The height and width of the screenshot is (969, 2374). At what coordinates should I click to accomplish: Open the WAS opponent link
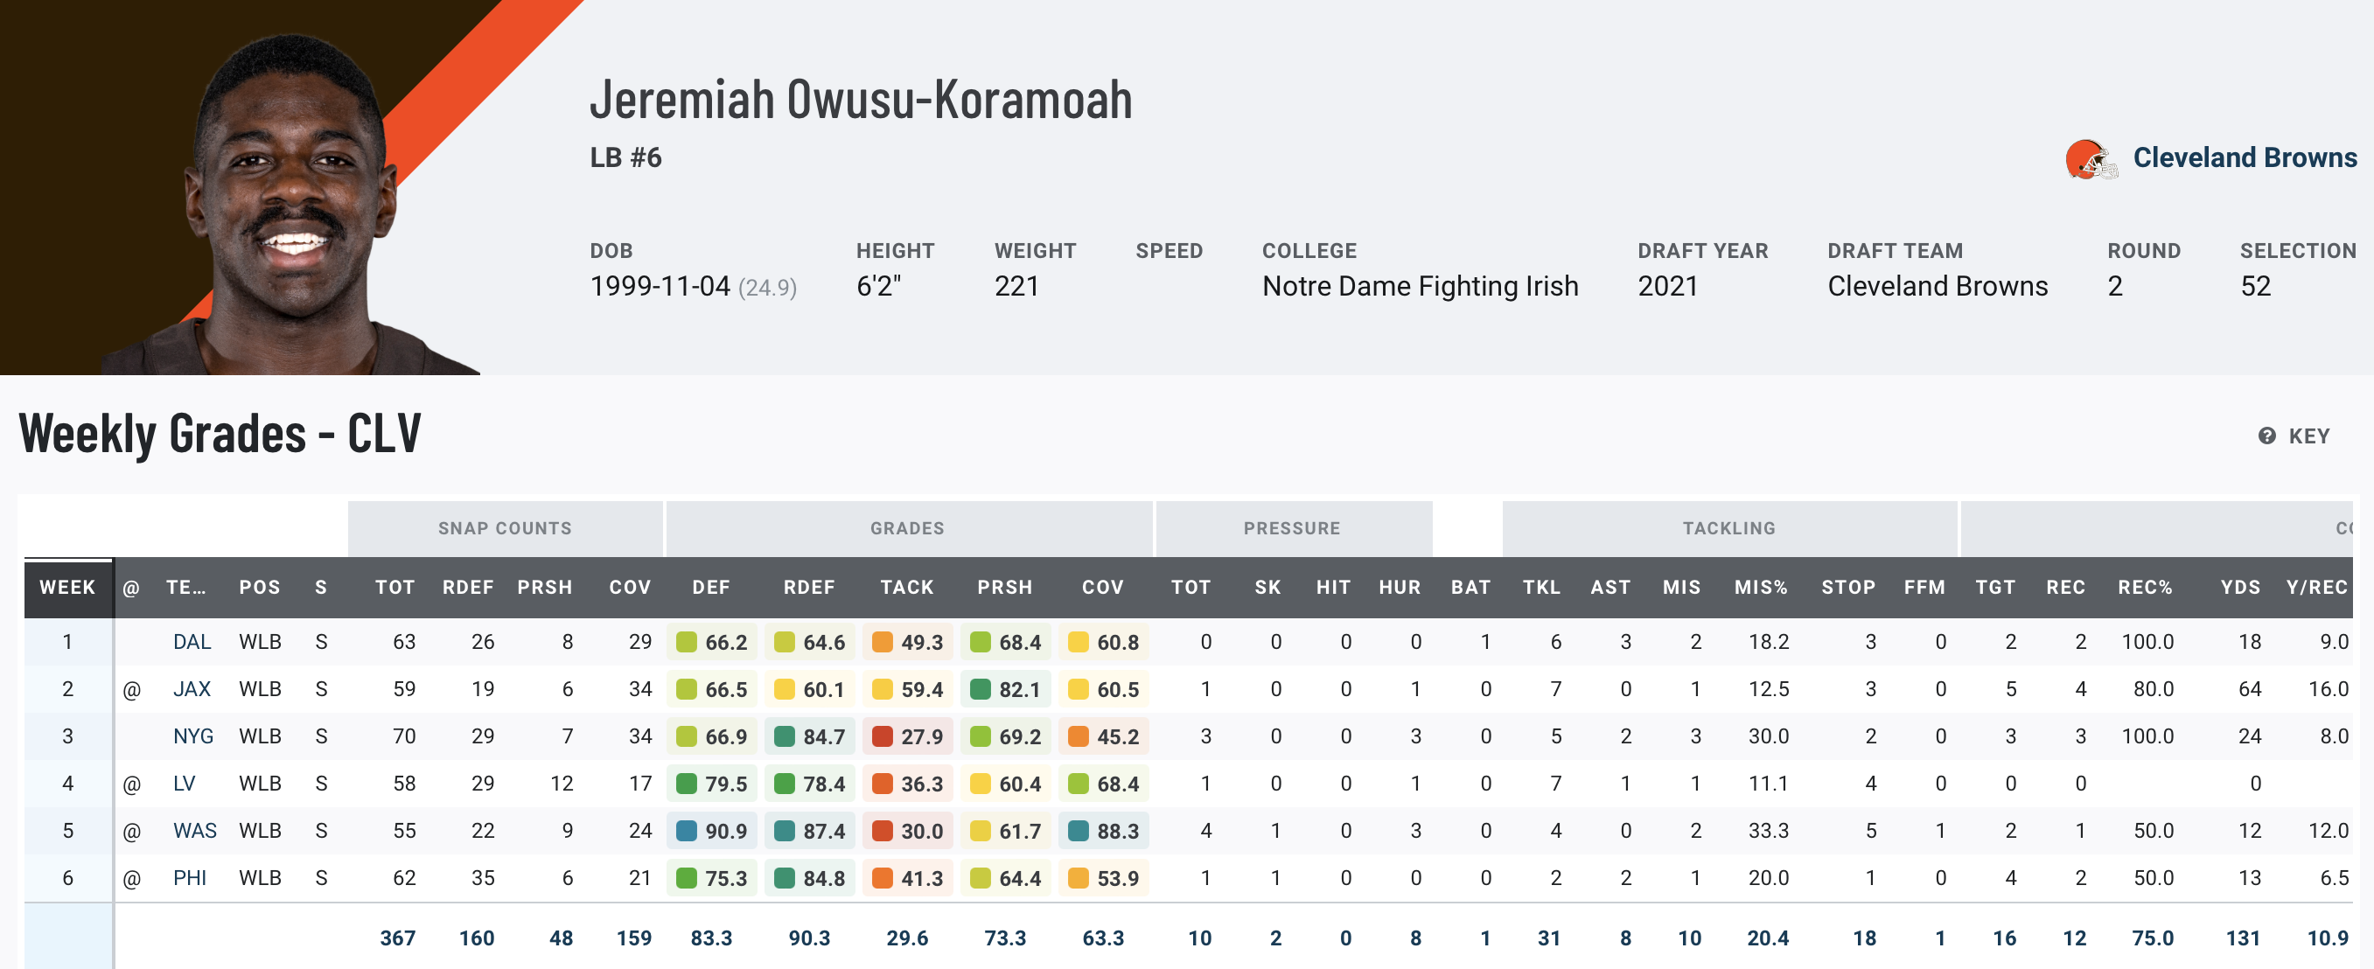194,831
